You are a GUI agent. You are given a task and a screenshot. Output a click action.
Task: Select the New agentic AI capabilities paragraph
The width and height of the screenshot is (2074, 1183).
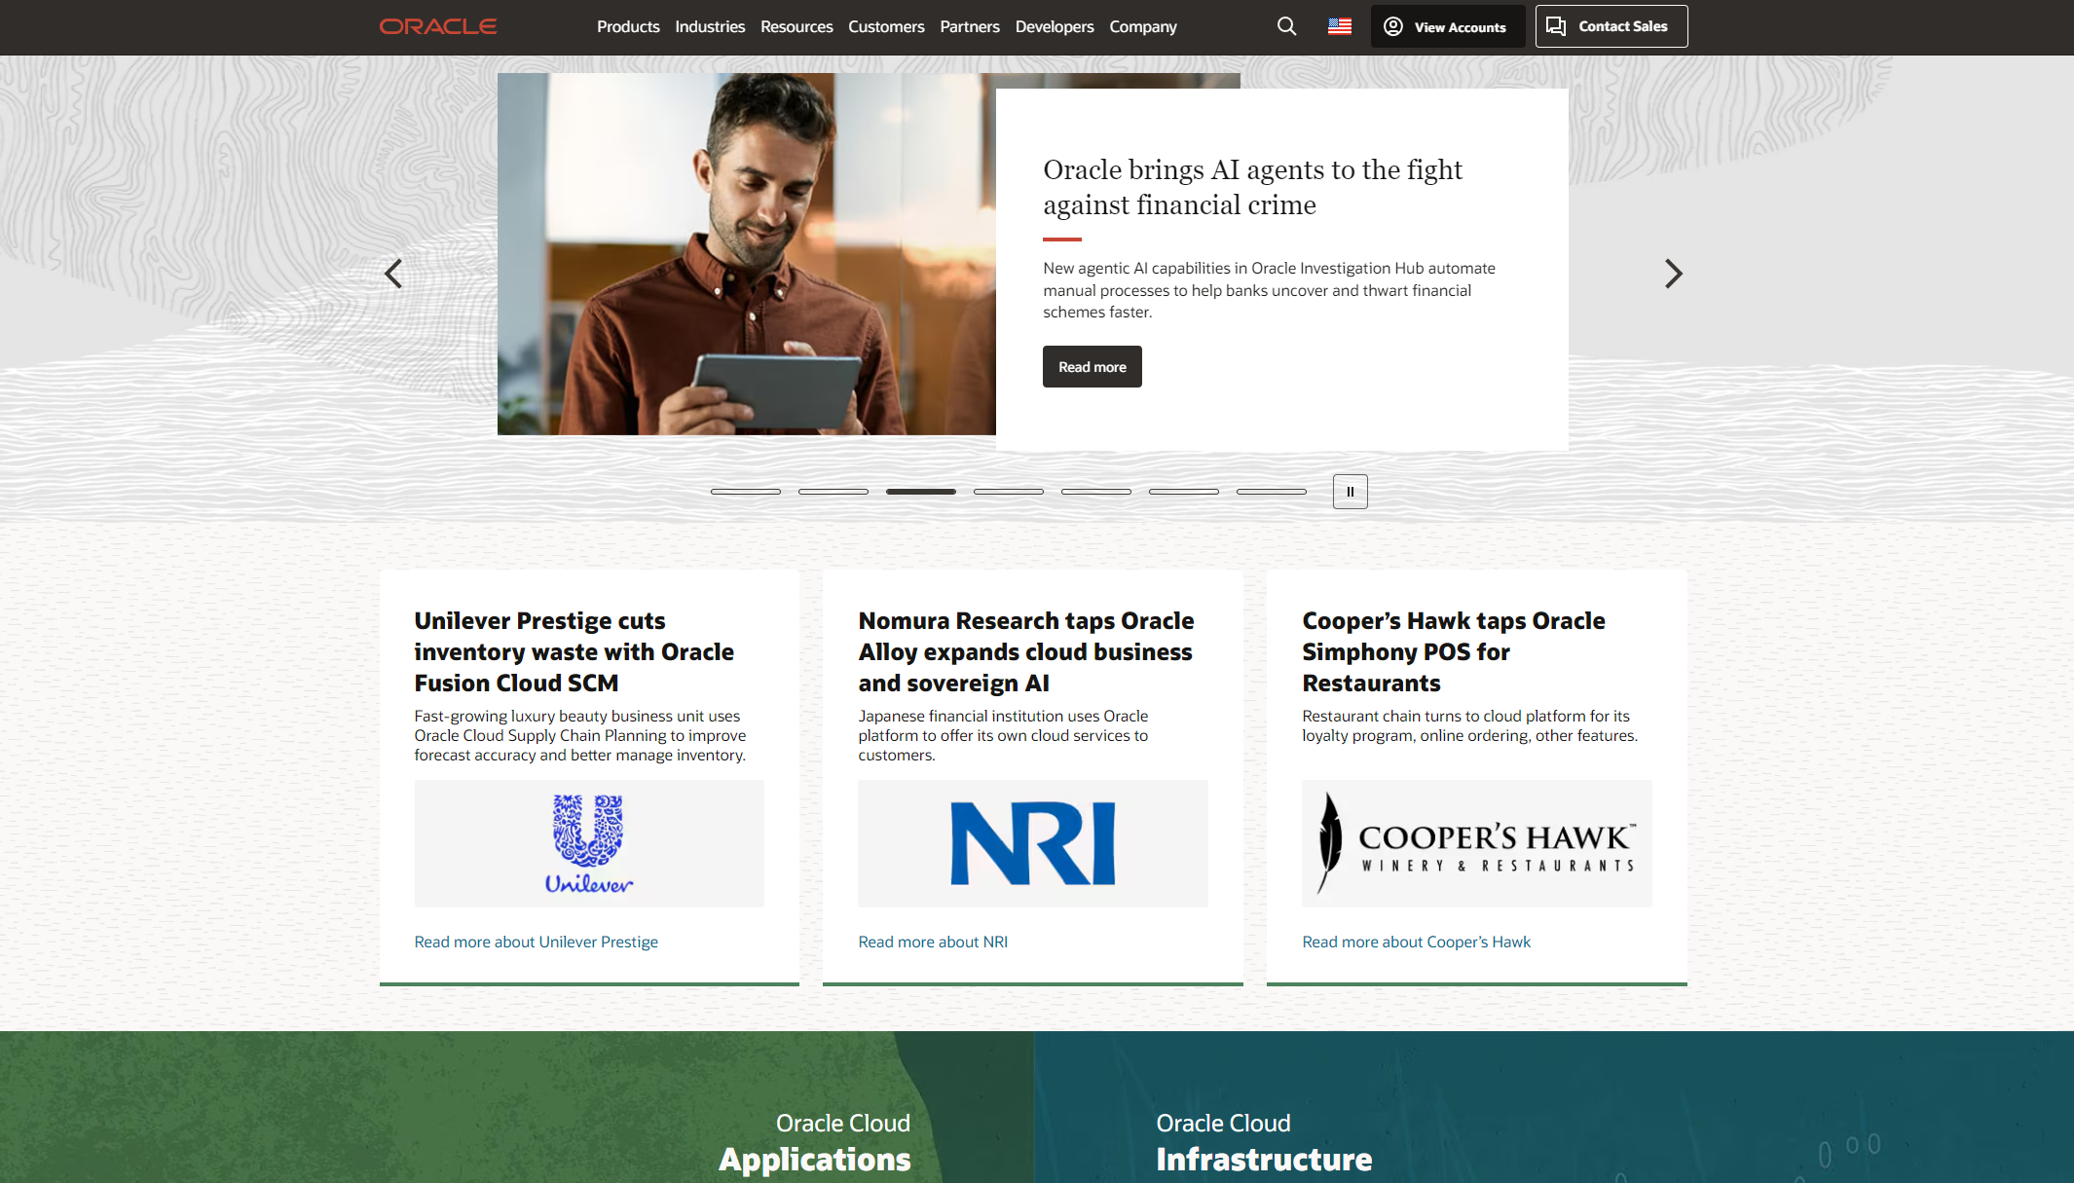1270,290
